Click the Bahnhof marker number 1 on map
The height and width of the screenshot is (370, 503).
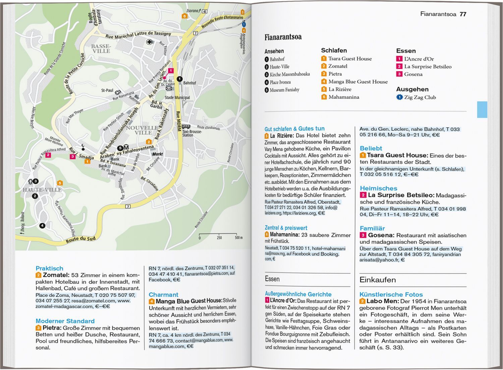point(179,79)
